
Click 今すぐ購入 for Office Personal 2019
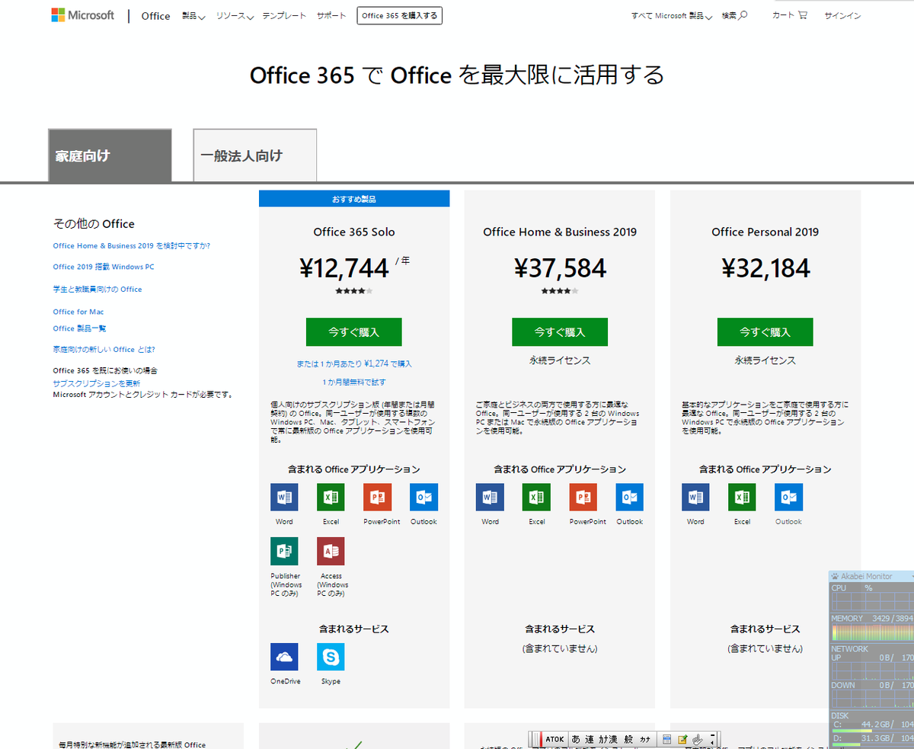[x=765, y=332]
